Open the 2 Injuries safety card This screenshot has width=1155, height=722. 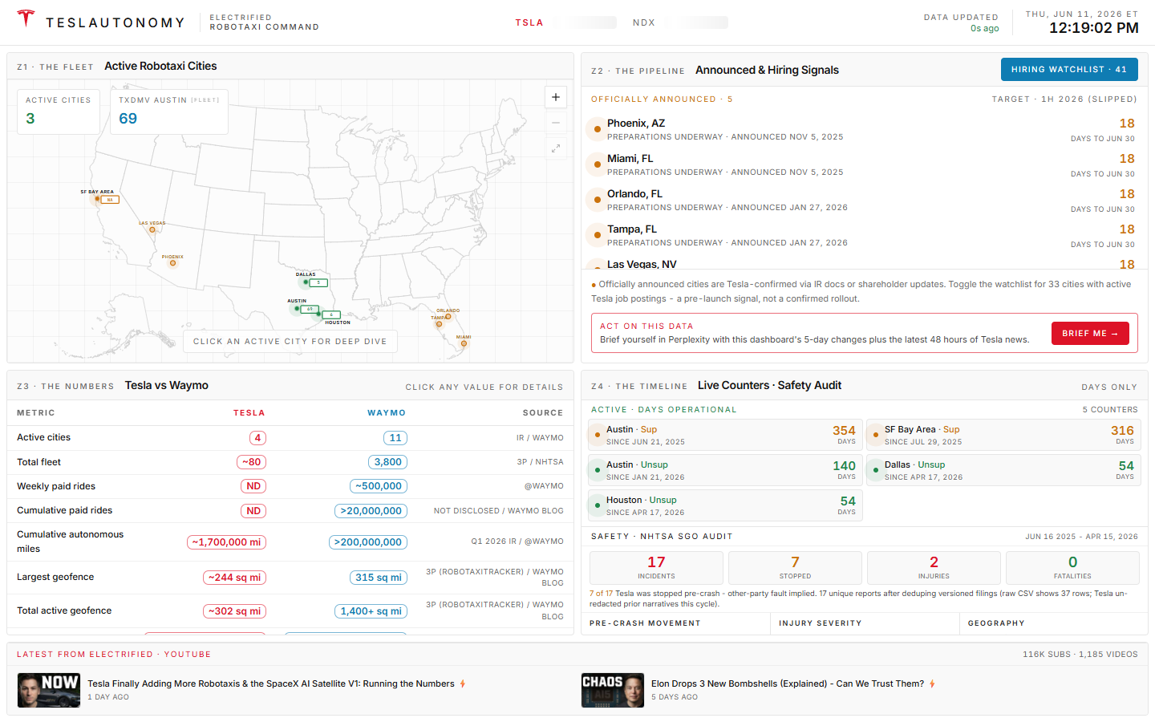tap(934, 568)
